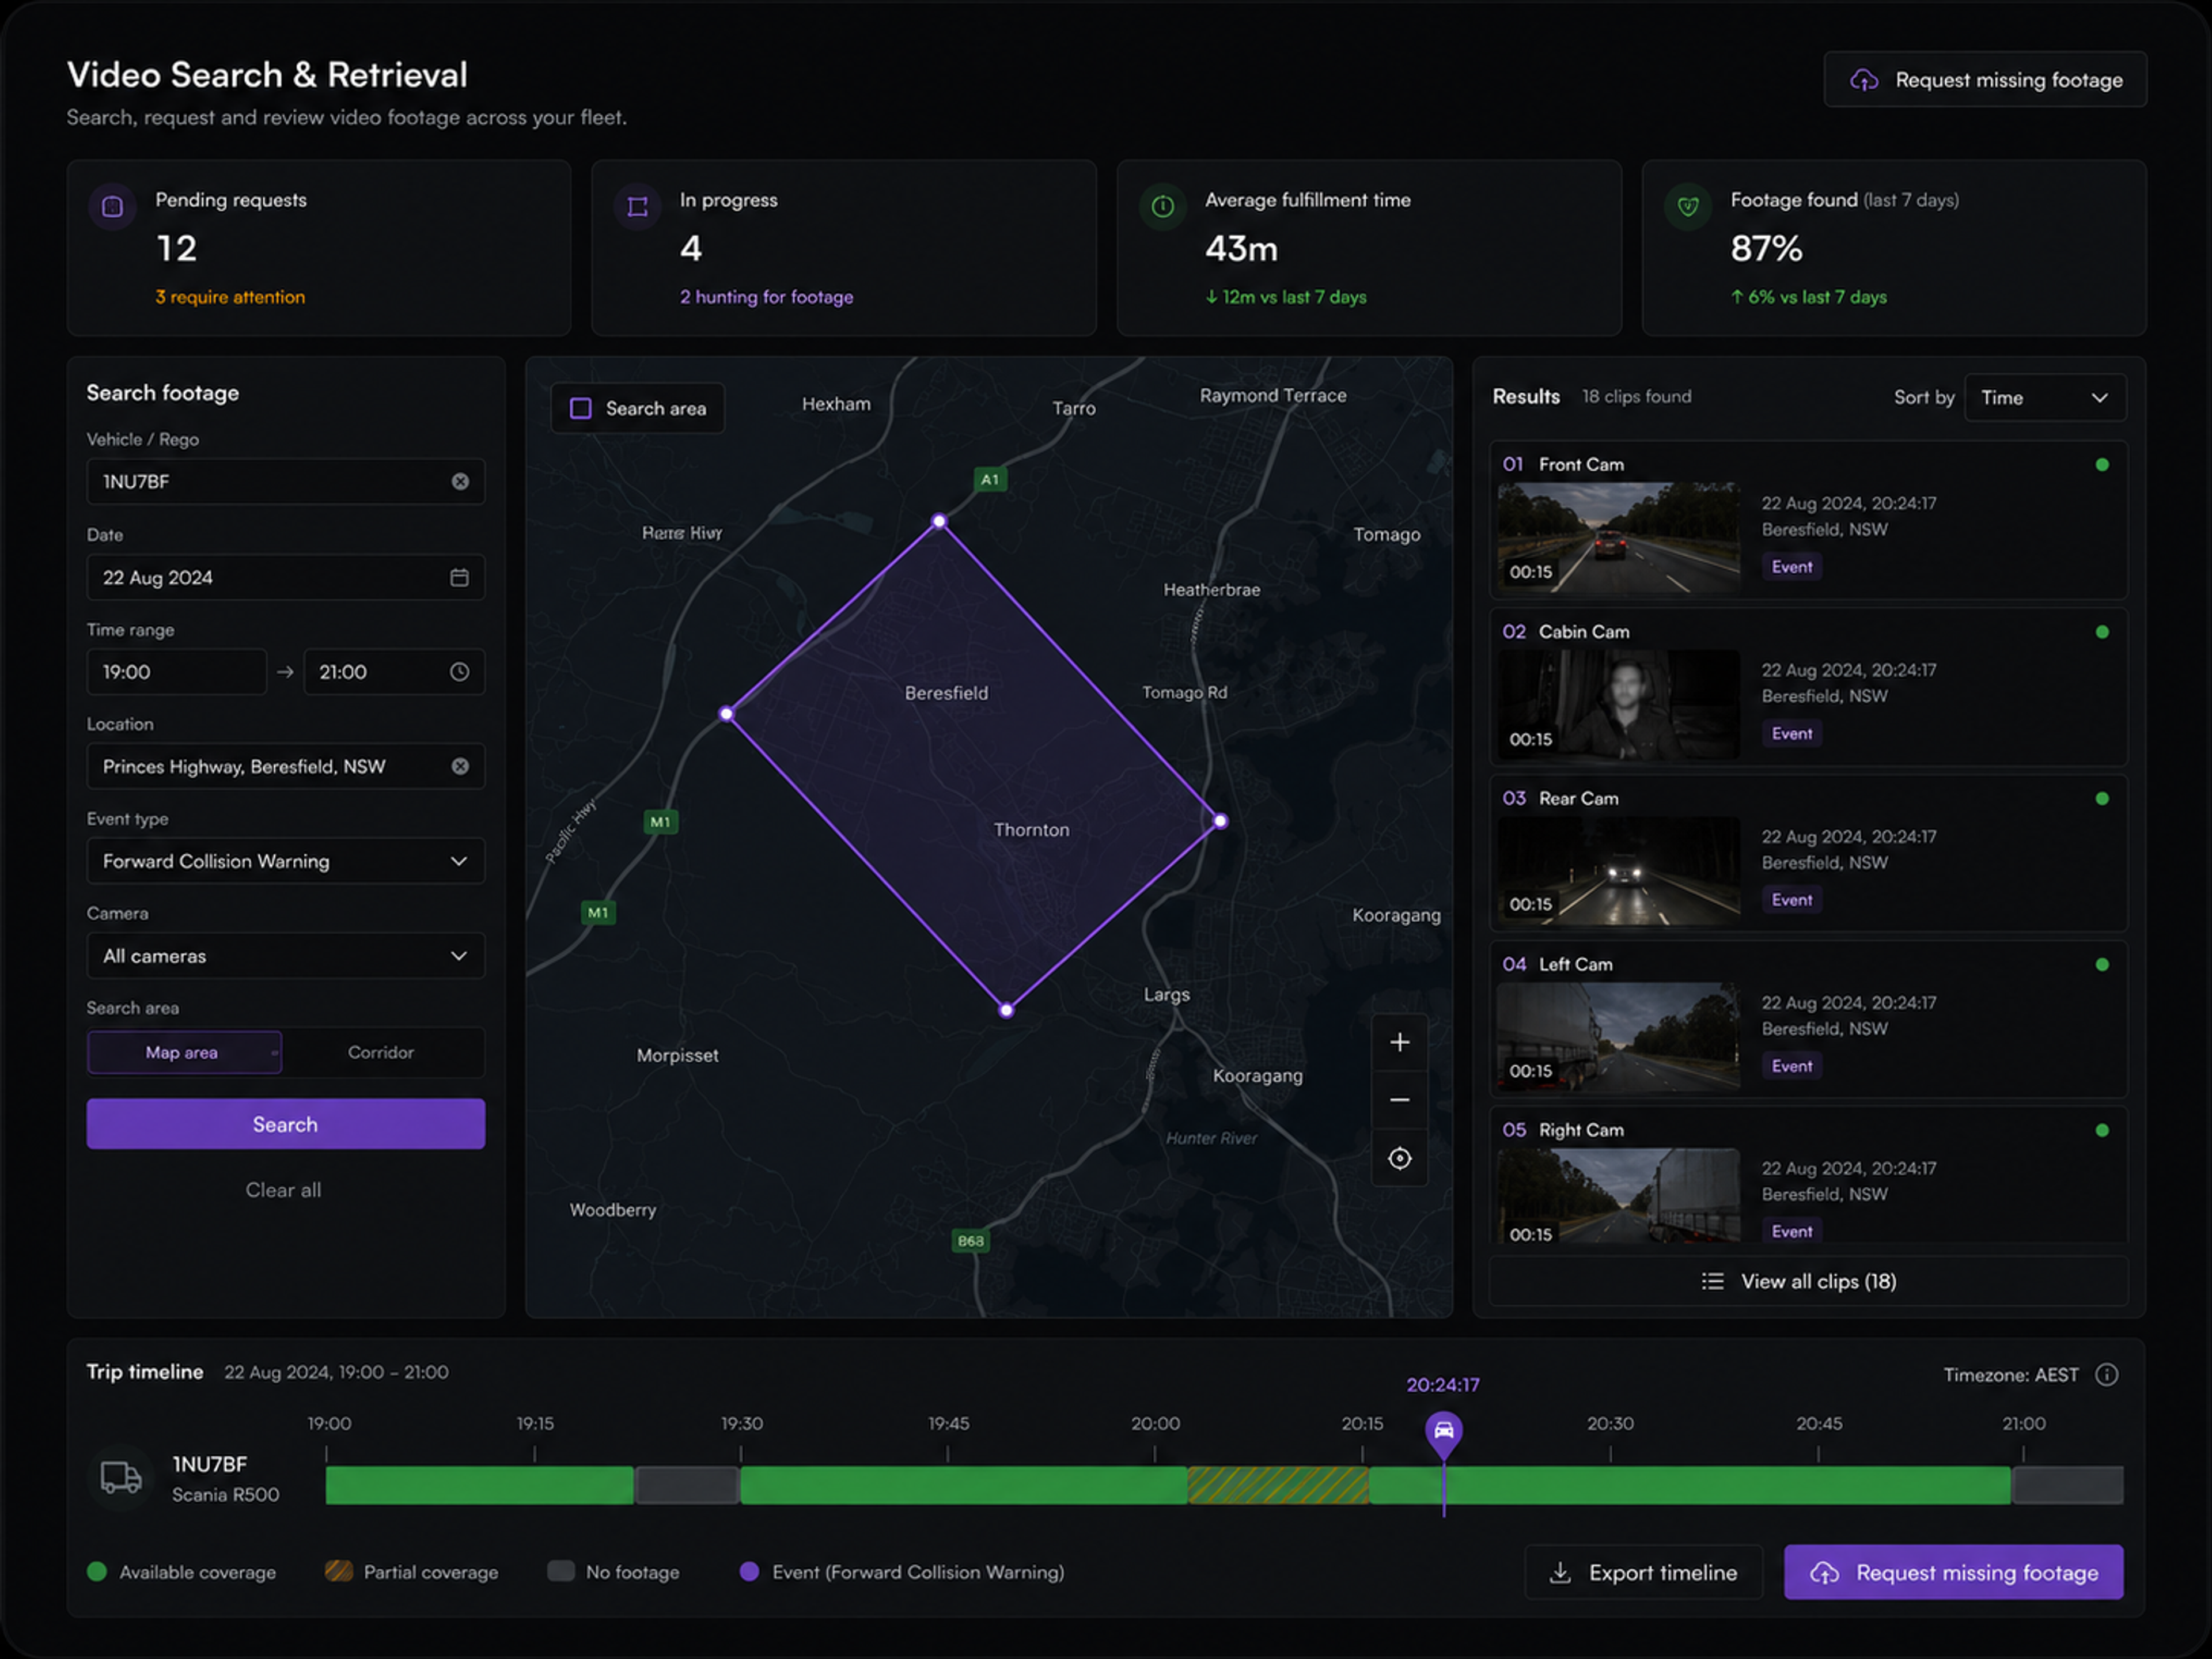The height and width of the screenshot is (1659, 2212).
Task: Click the Partial coverage legend swatch
Action: click(x=339, y=1571)
